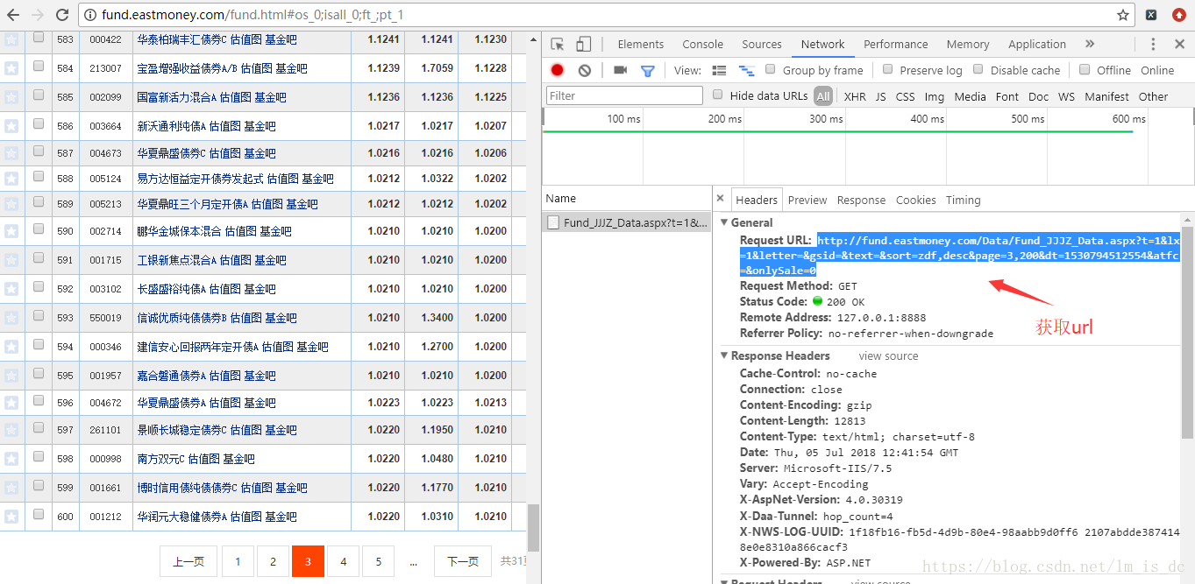Open 基金吧 link for 南方双元C
This screenshot has height=584, width=1195.
point(238,458)
